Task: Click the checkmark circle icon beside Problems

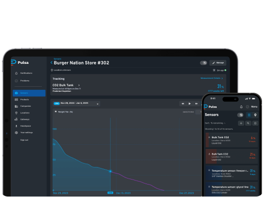Action: coord(16,81)
